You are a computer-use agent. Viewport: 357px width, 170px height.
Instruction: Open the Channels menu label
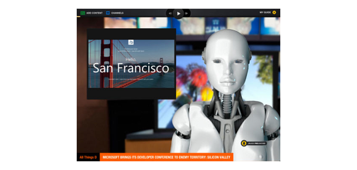[117, 13]
